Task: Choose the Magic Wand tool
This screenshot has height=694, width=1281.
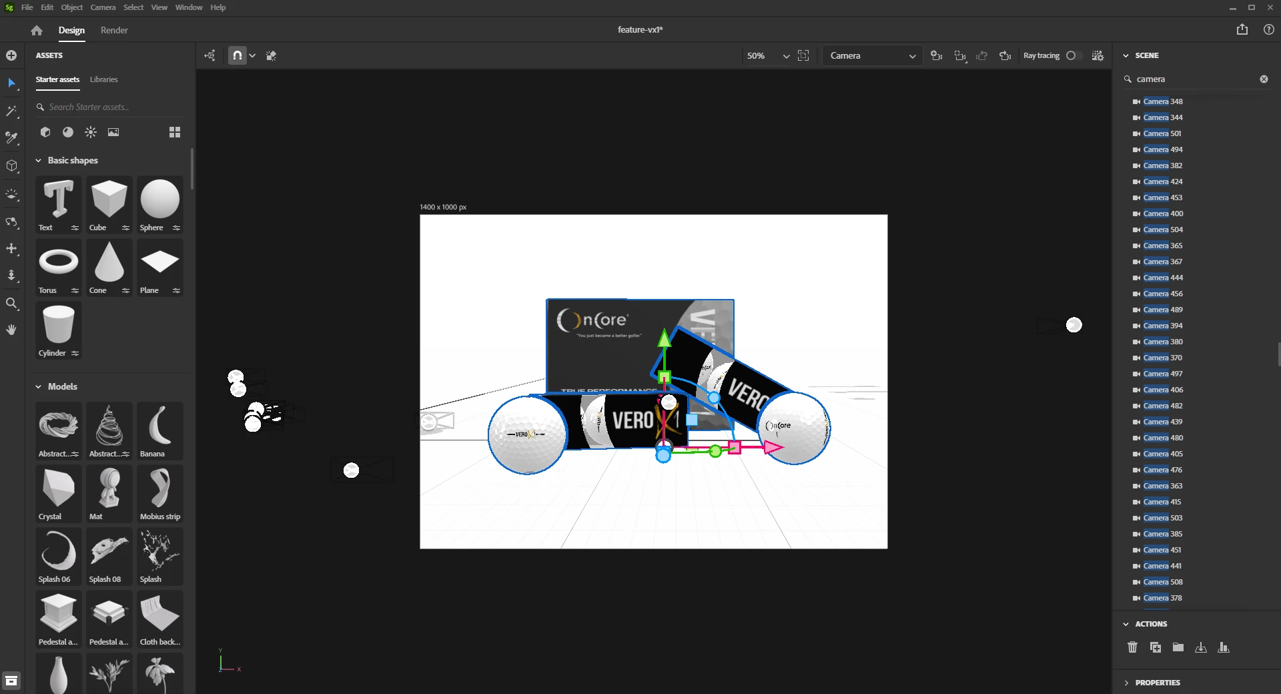Action: click(x=11, y=111)
